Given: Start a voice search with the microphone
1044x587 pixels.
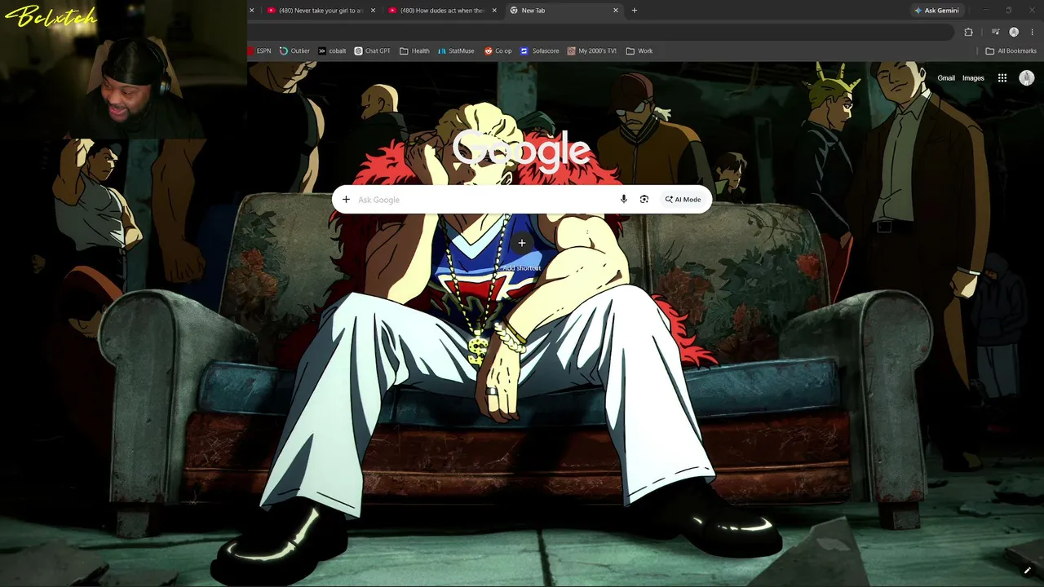Looking at the screenshot, I should pos(624,200).
